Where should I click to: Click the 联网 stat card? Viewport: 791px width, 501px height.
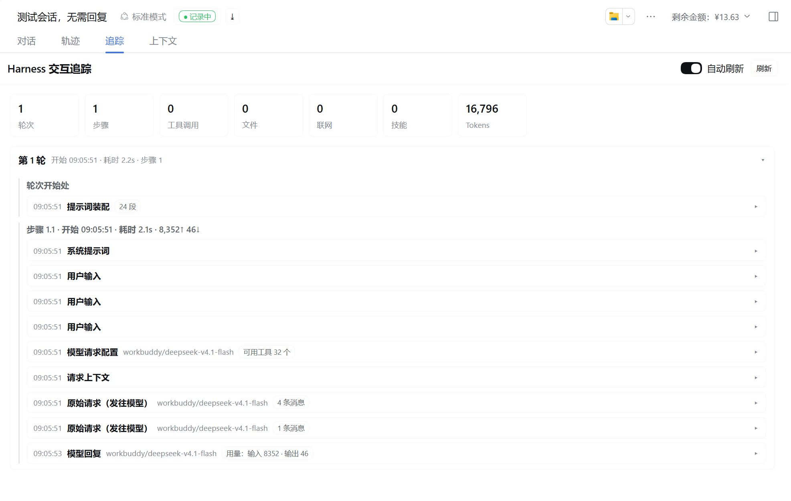343,115
